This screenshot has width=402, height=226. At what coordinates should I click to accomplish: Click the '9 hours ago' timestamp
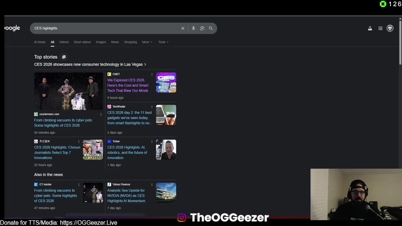tap(116, 98)
